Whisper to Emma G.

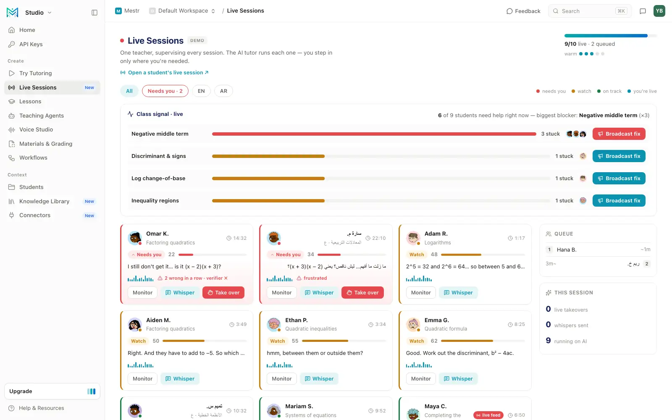(458, 379)
